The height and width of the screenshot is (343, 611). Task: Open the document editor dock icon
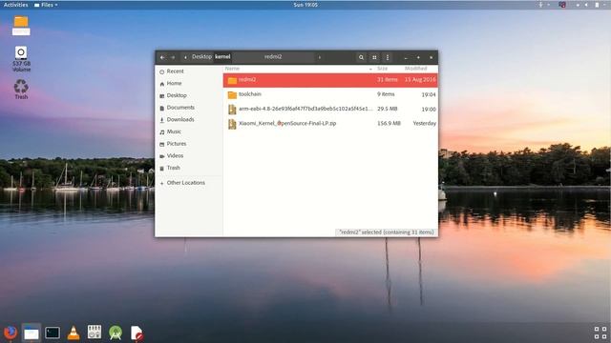pyautogui.click(x=137, y=333)
